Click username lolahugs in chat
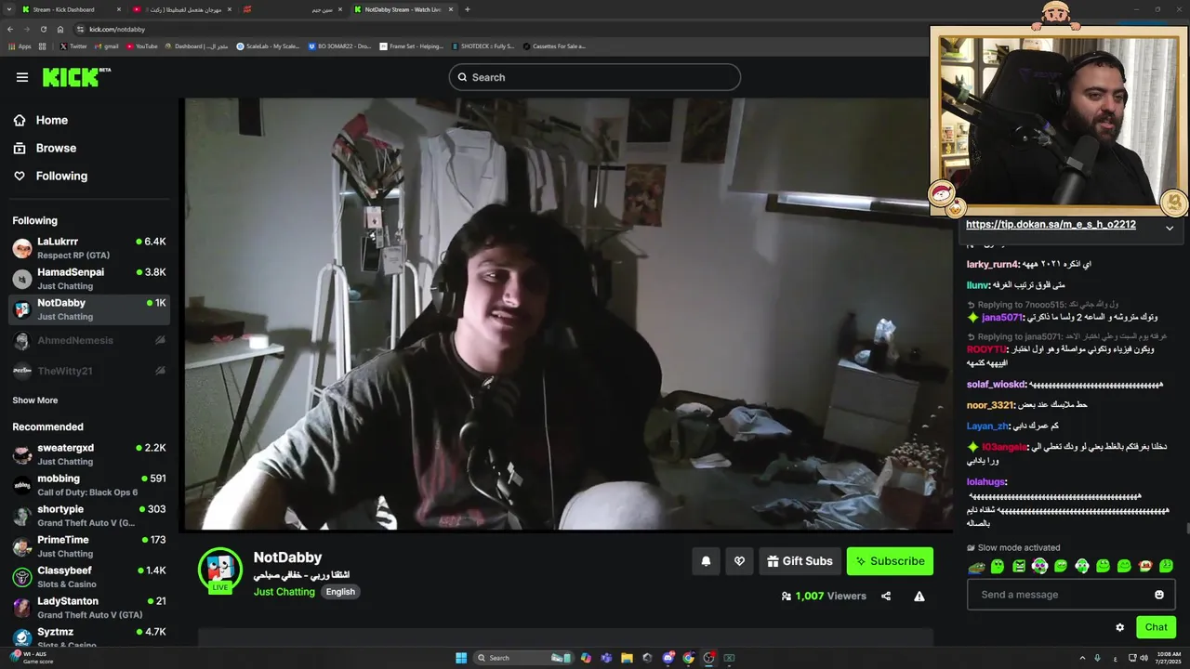The height and width of the screenshot is (669, 1190). [x=987, y=482]
